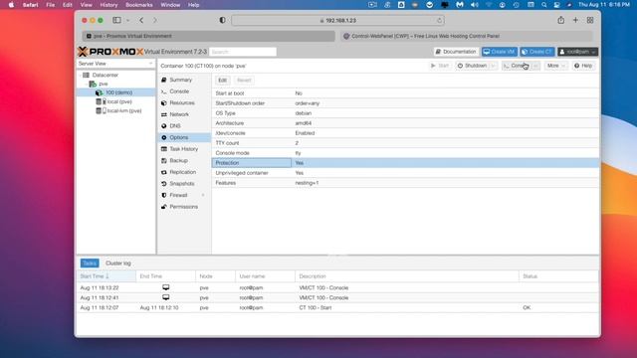
Task: Select the OS Type row
Action: point(405,113)
